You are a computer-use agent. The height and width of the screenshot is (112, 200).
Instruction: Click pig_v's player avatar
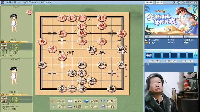[14, 23]
